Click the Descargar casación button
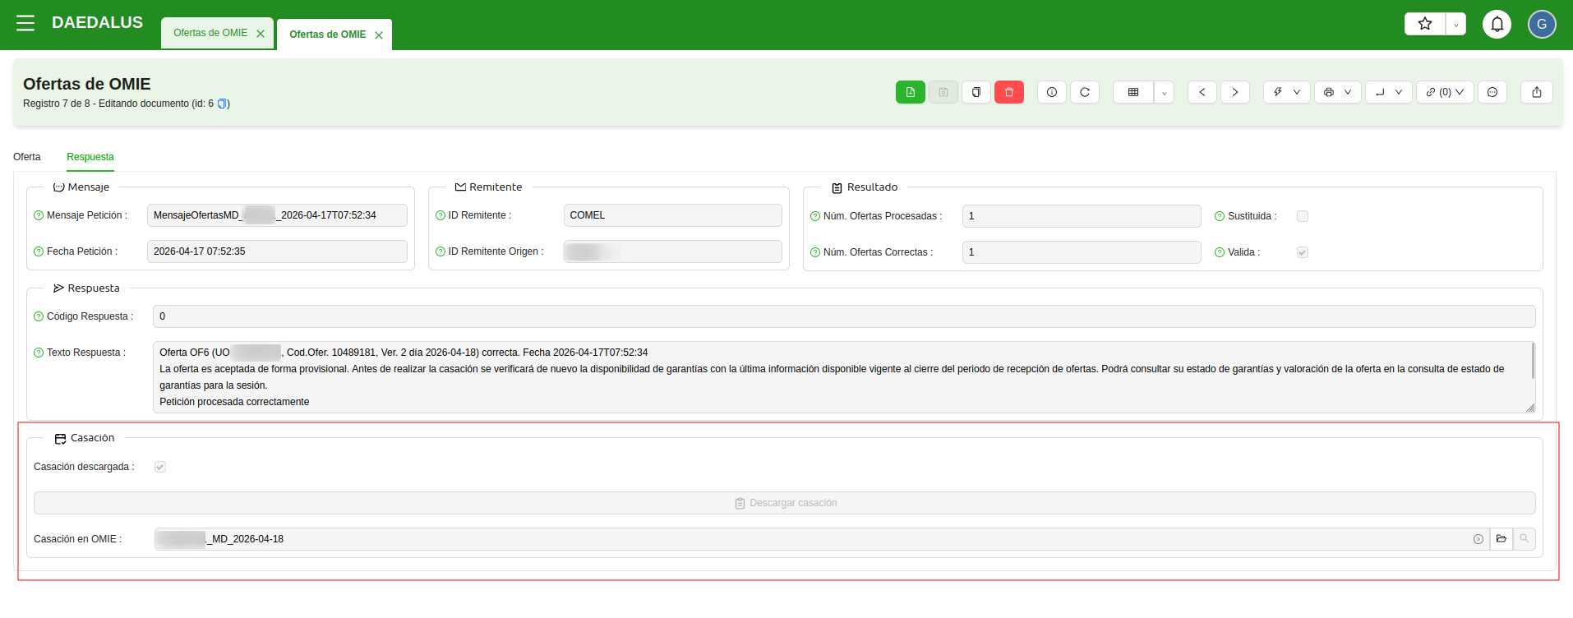The image size is (1573, 618). click(x=784, y=503)
